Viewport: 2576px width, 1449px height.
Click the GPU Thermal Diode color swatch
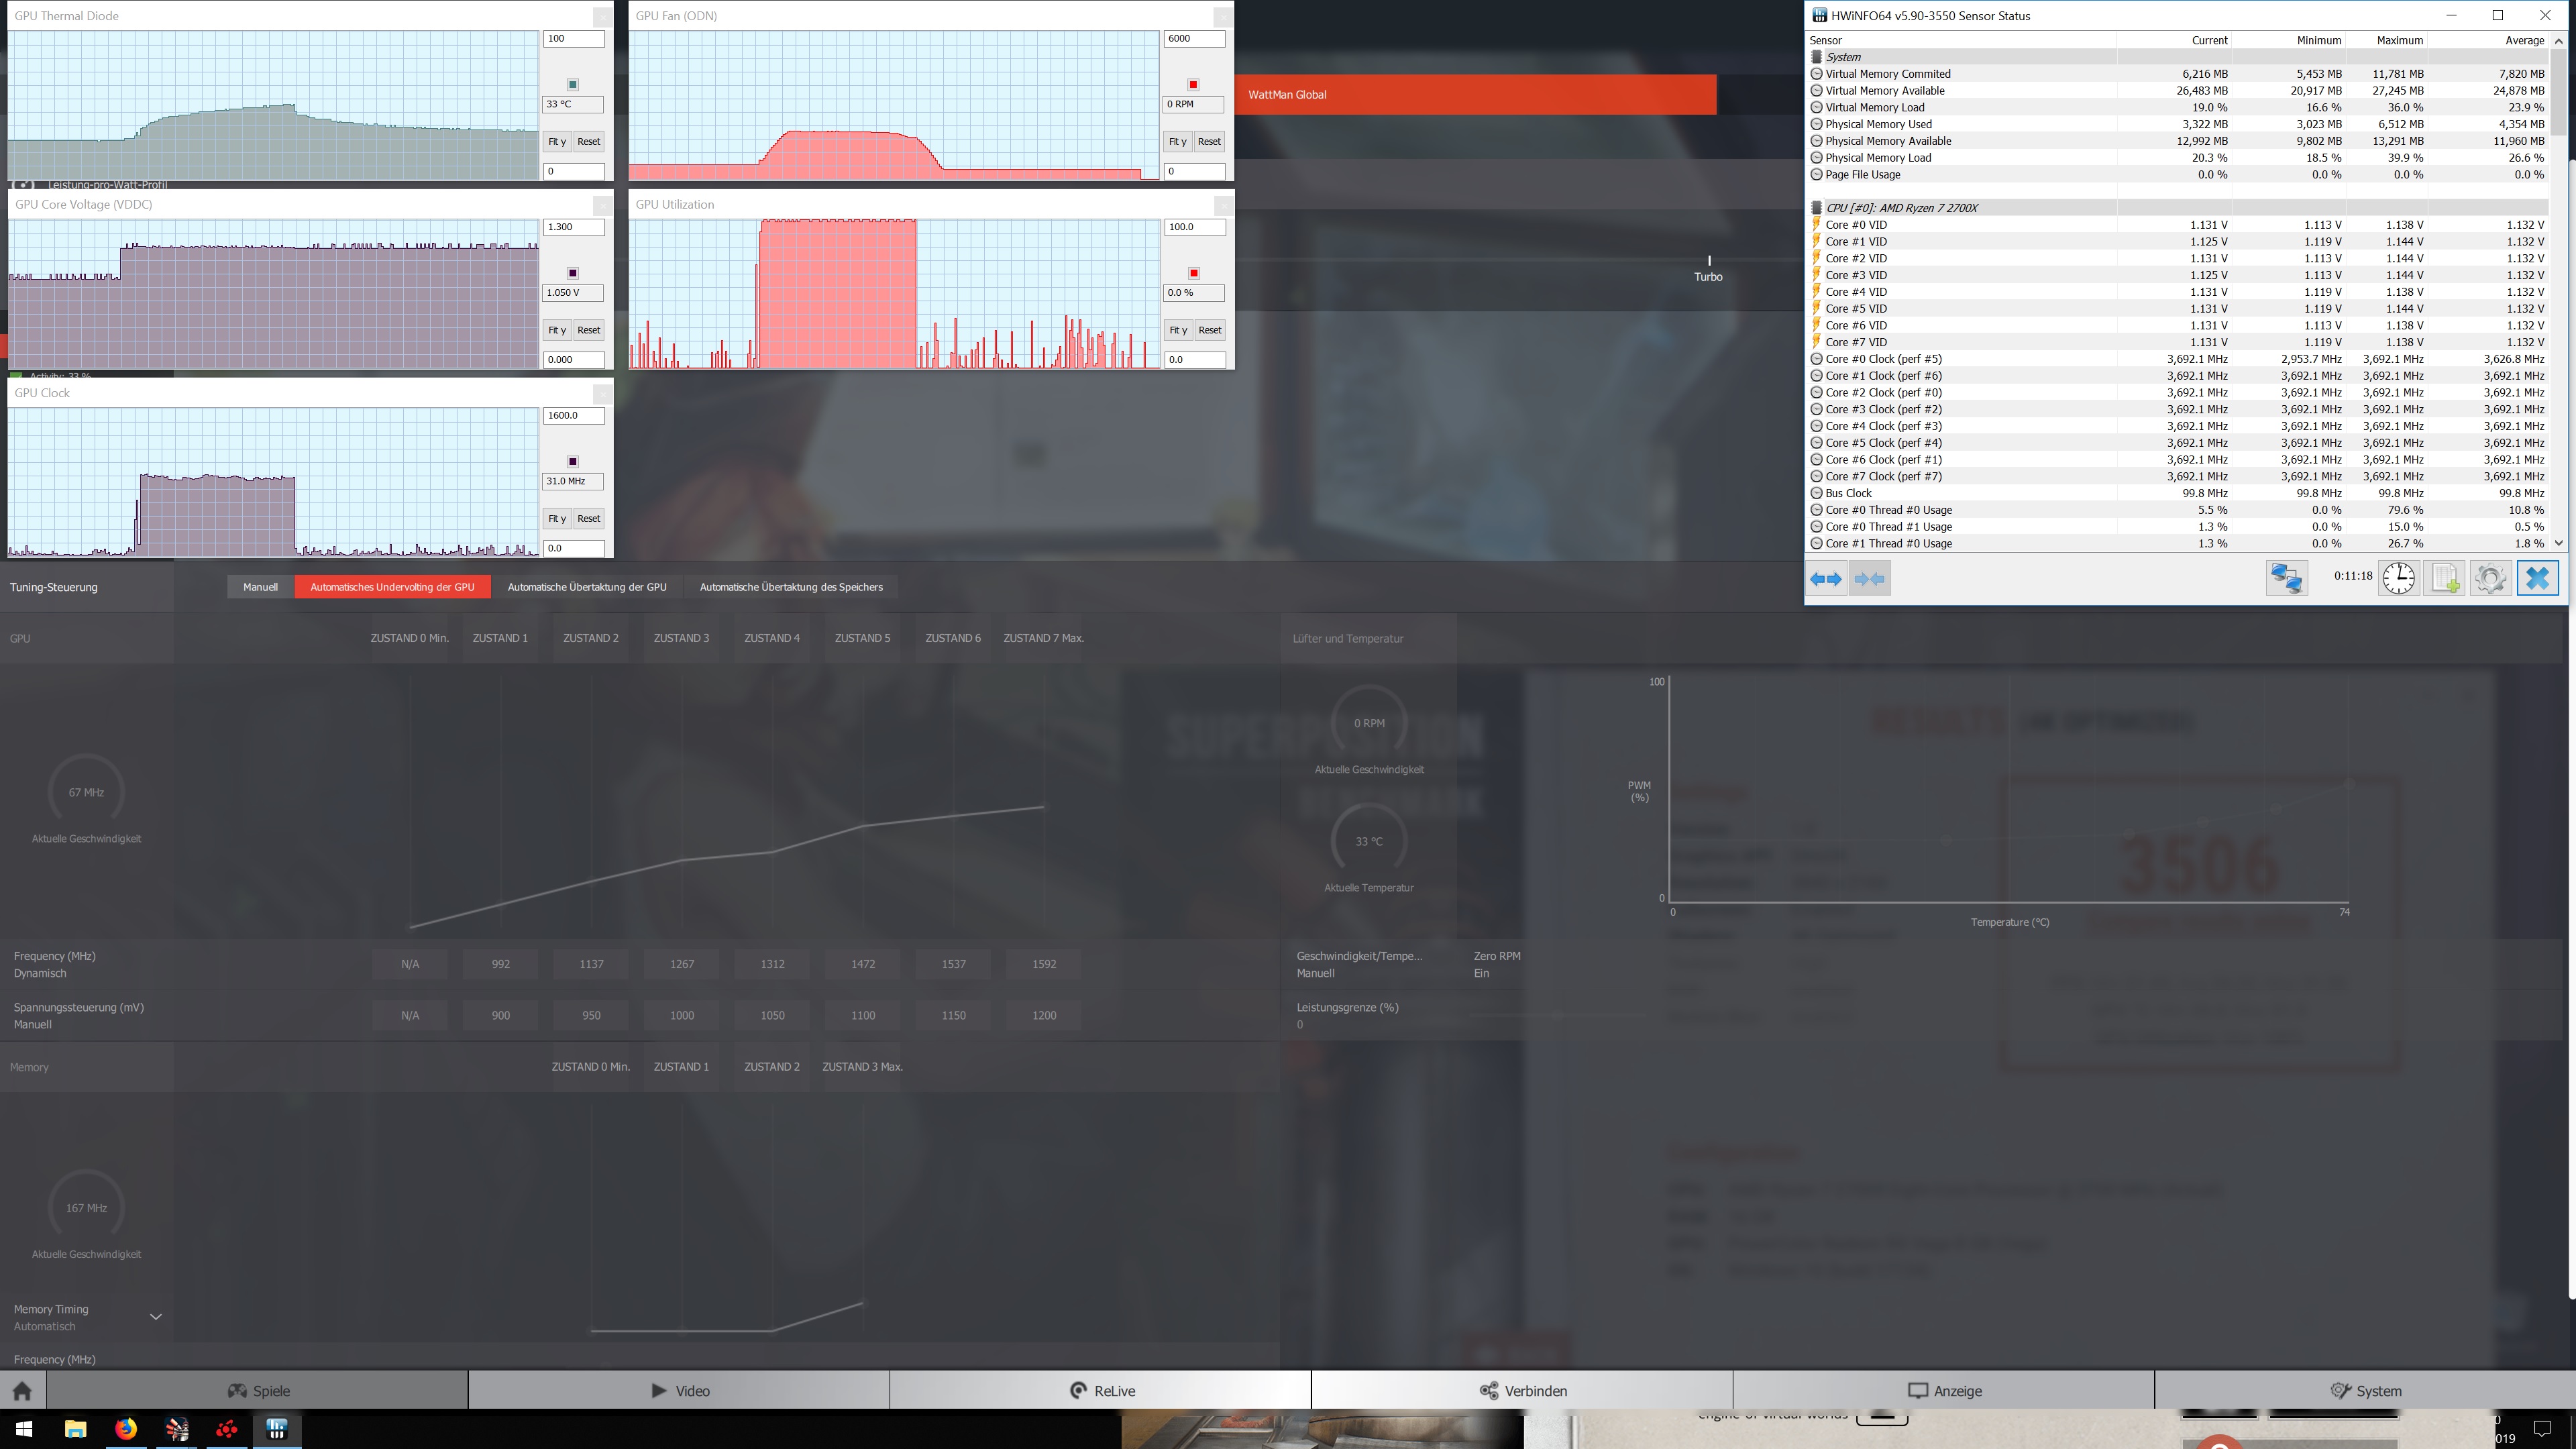tap(573, 85)
